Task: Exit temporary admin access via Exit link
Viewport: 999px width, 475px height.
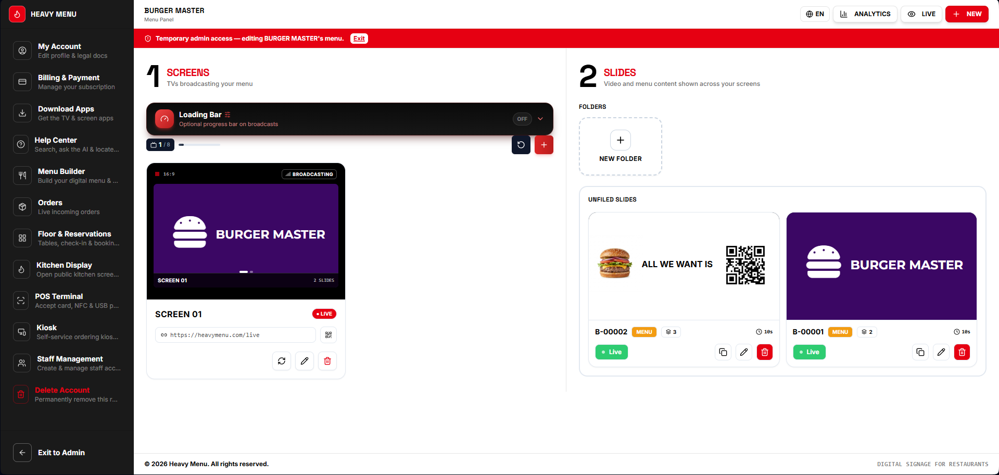Action: pos(359,39)
